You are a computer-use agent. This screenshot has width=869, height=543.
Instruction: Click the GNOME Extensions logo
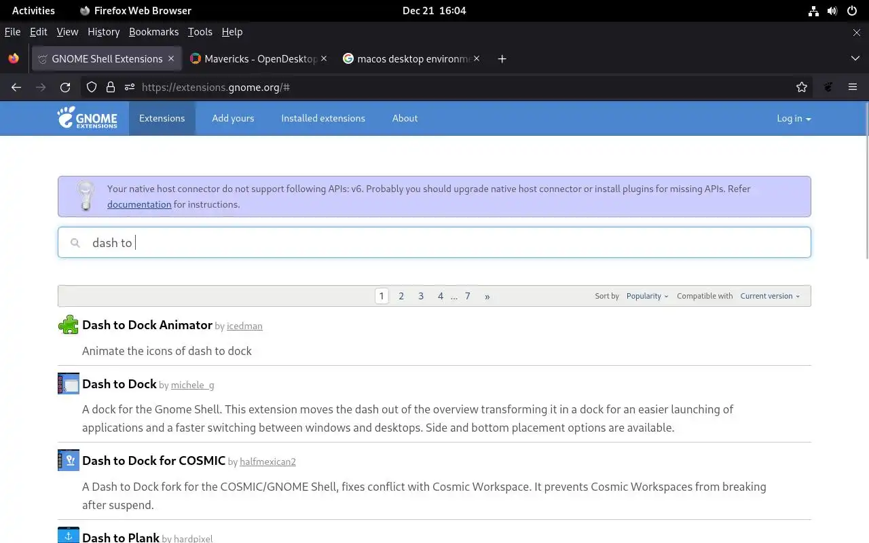pyautogui.click(x=87, y=118)
